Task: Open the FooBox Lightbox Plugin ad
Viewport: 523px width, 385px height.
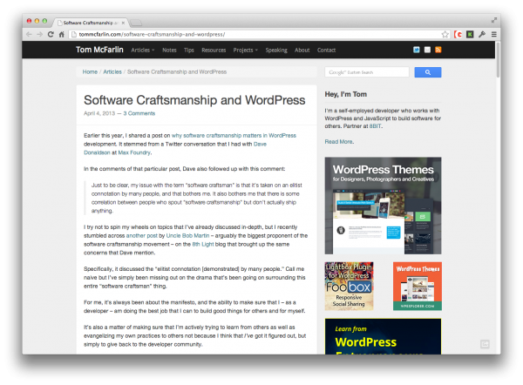Action: (x=350, y=286)
